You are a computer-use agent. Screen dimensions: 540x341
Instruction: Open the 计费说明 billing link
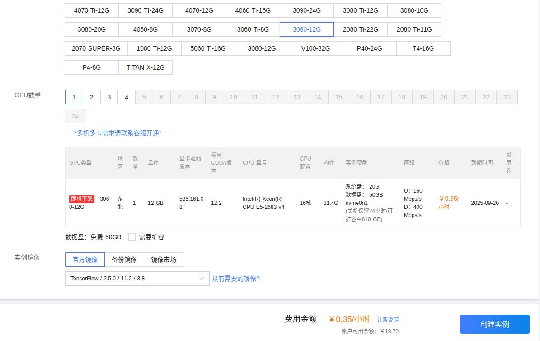388,320
